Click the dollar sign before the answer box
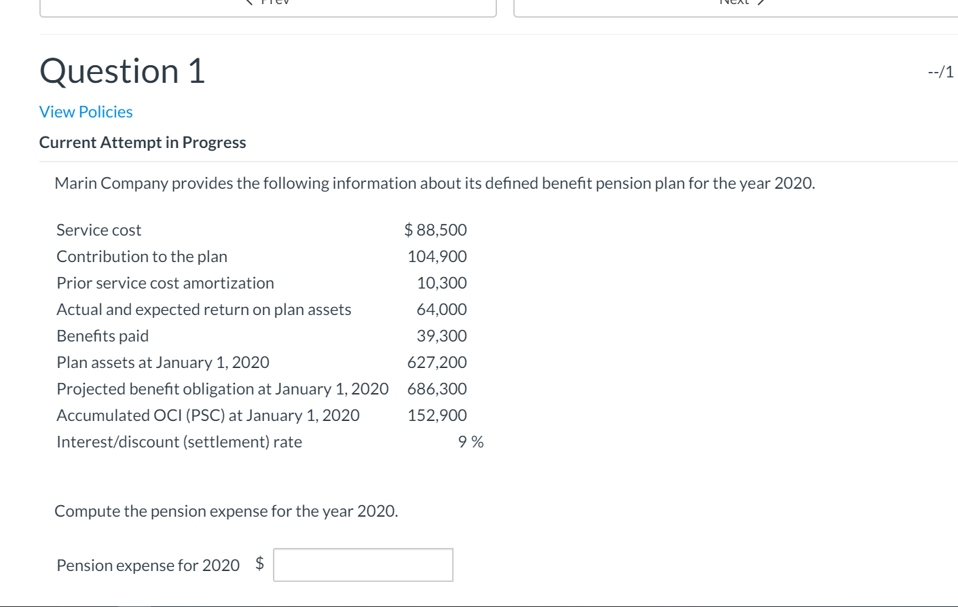Viewport: 958px width, 607px height. coord(261,564)
